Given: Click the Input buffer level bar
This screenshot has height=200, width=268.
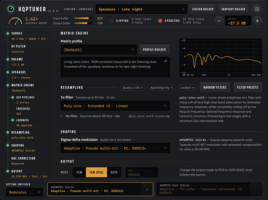Looking at the screenshot, I should (x=83, y=18).
